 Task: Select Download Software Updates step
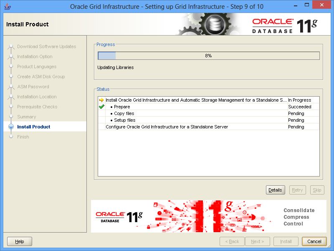coord(46,46)
